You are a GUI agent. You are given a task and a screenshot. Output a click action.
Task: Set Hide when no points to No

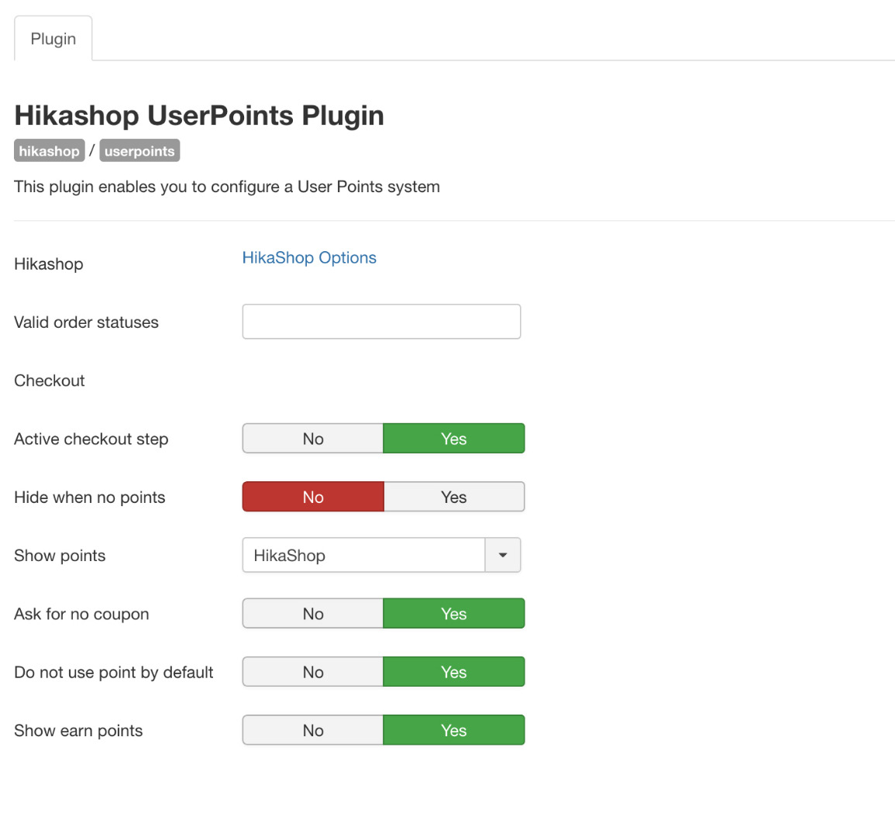313,497
